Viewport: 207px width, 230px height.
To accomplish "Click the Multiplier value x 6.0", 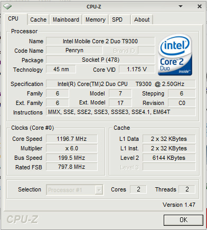I will coord(72,148).
